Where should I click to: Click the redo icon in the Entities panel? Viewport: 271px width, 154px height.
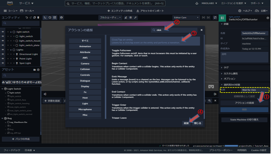point(31,17)
